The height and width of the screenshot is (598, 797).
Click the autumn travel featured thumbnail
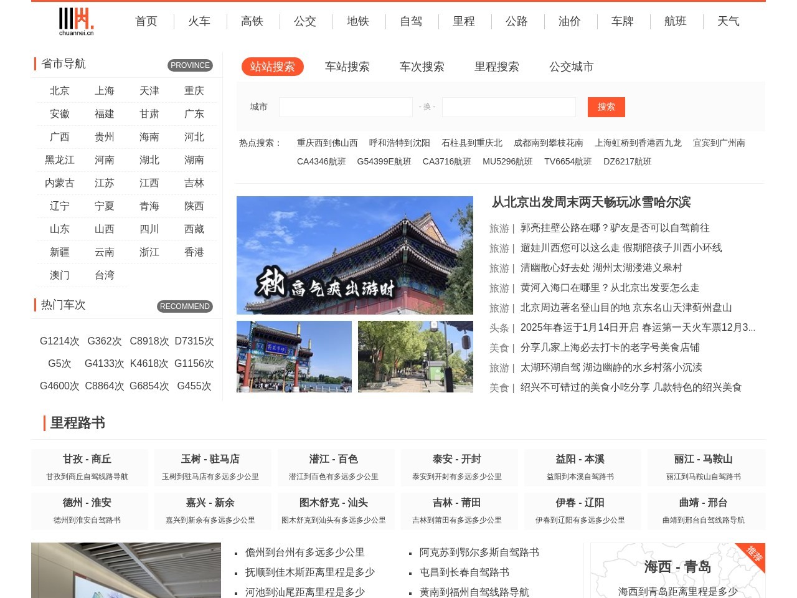coord(354,255)
